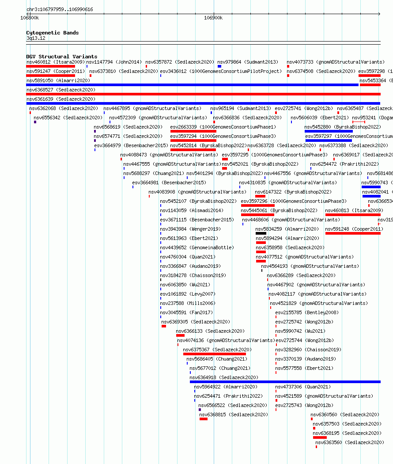Open nsv4073733 (gnomADStructuralVariants) entry

(x=336, y=62)
